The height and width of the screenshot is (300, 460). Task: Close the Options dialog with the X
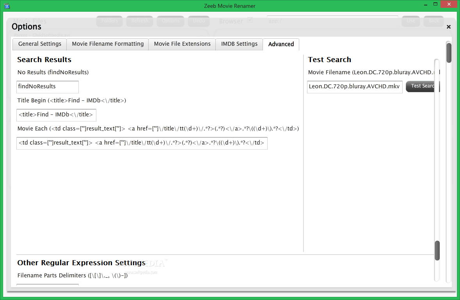click(x=449, y=27)
